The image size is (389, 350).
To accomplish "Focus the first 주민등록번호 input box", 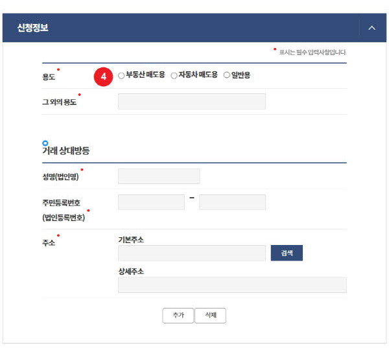I will pos(151,202).
